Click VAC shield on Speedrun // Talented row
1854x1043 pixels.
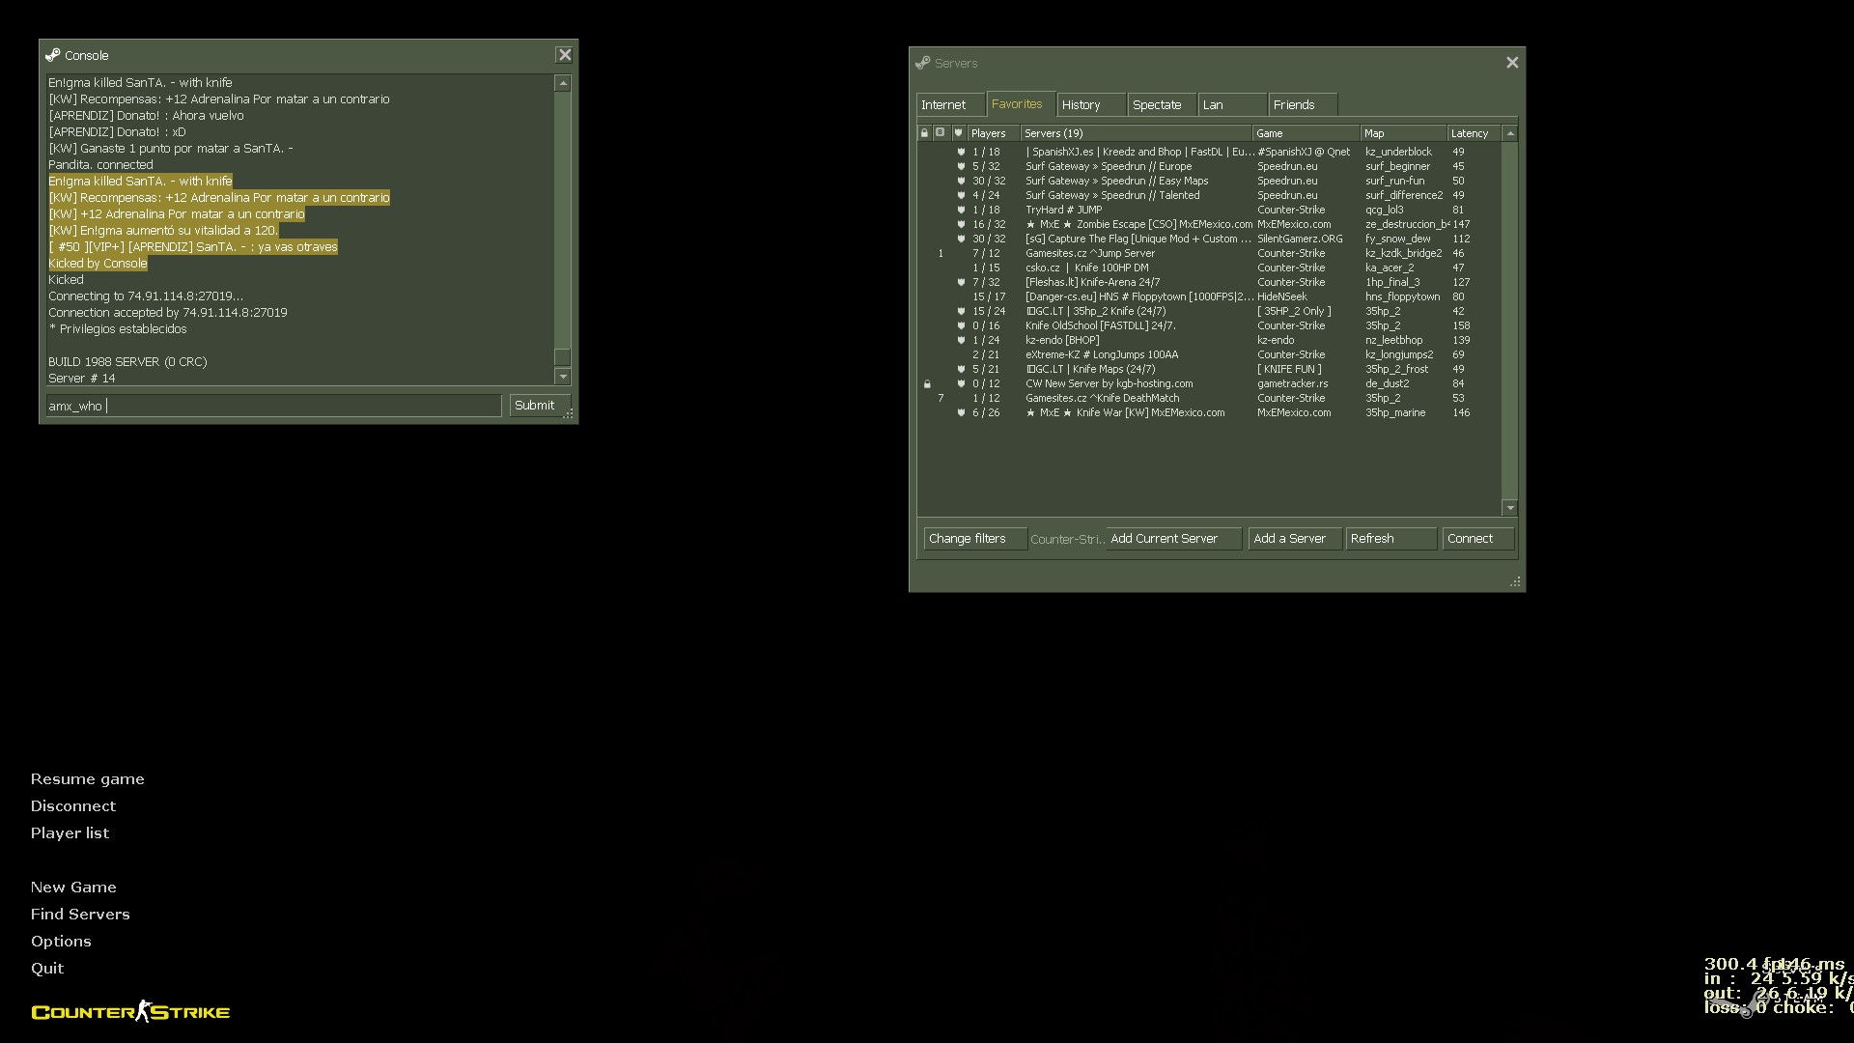click(x=961, y=195)
